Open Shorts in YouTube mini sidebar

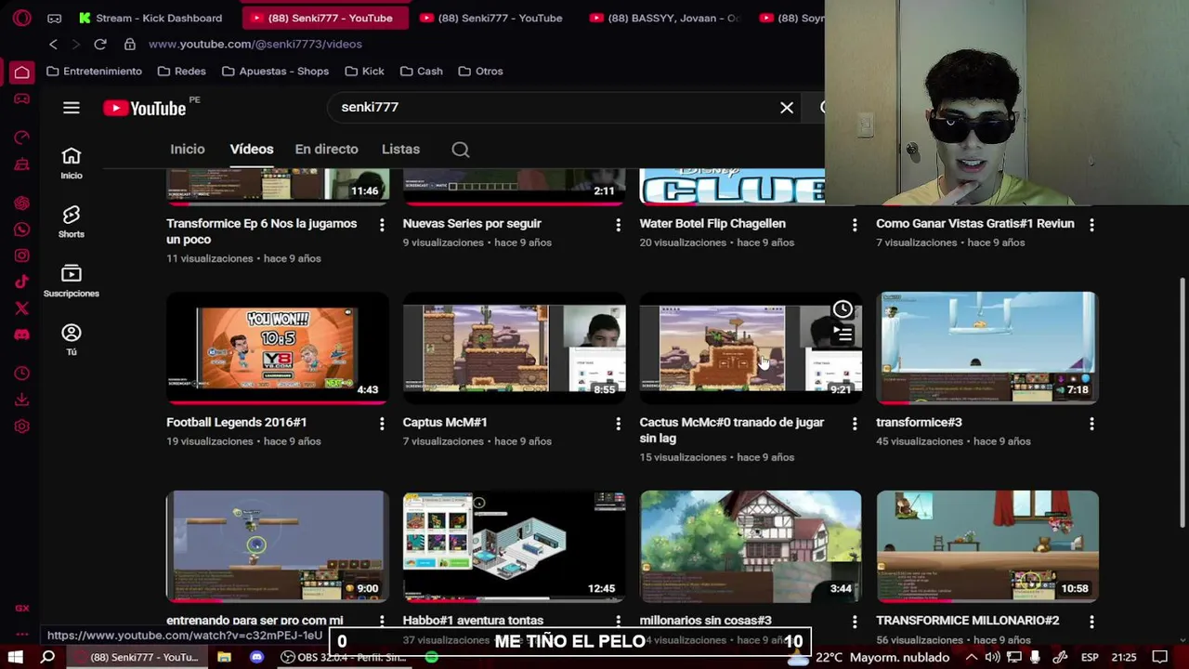72,221
